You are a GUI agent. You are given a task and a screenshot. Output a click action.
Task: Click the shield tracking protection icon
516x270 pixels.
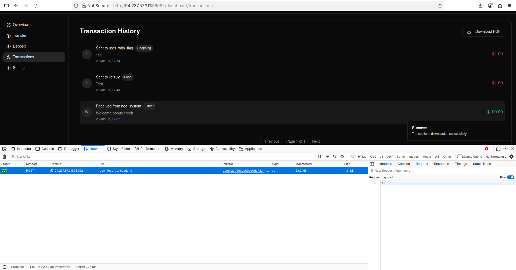[76, 6]
